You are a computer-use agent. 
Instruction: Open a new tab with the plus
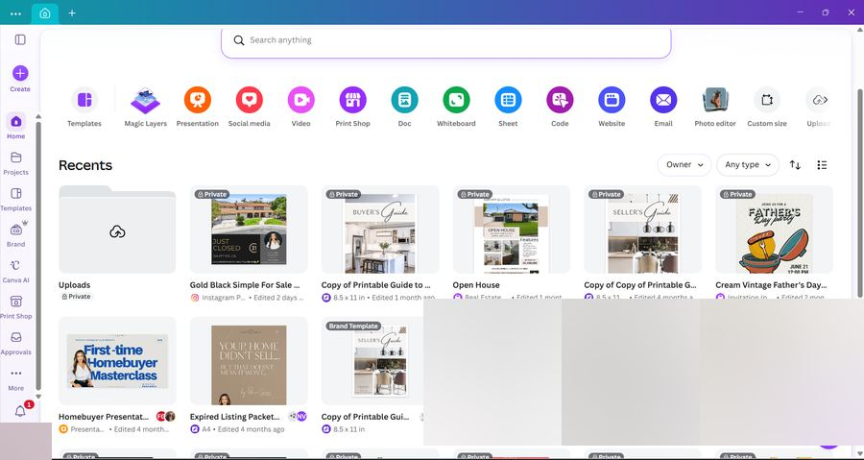tap(72, 12)
